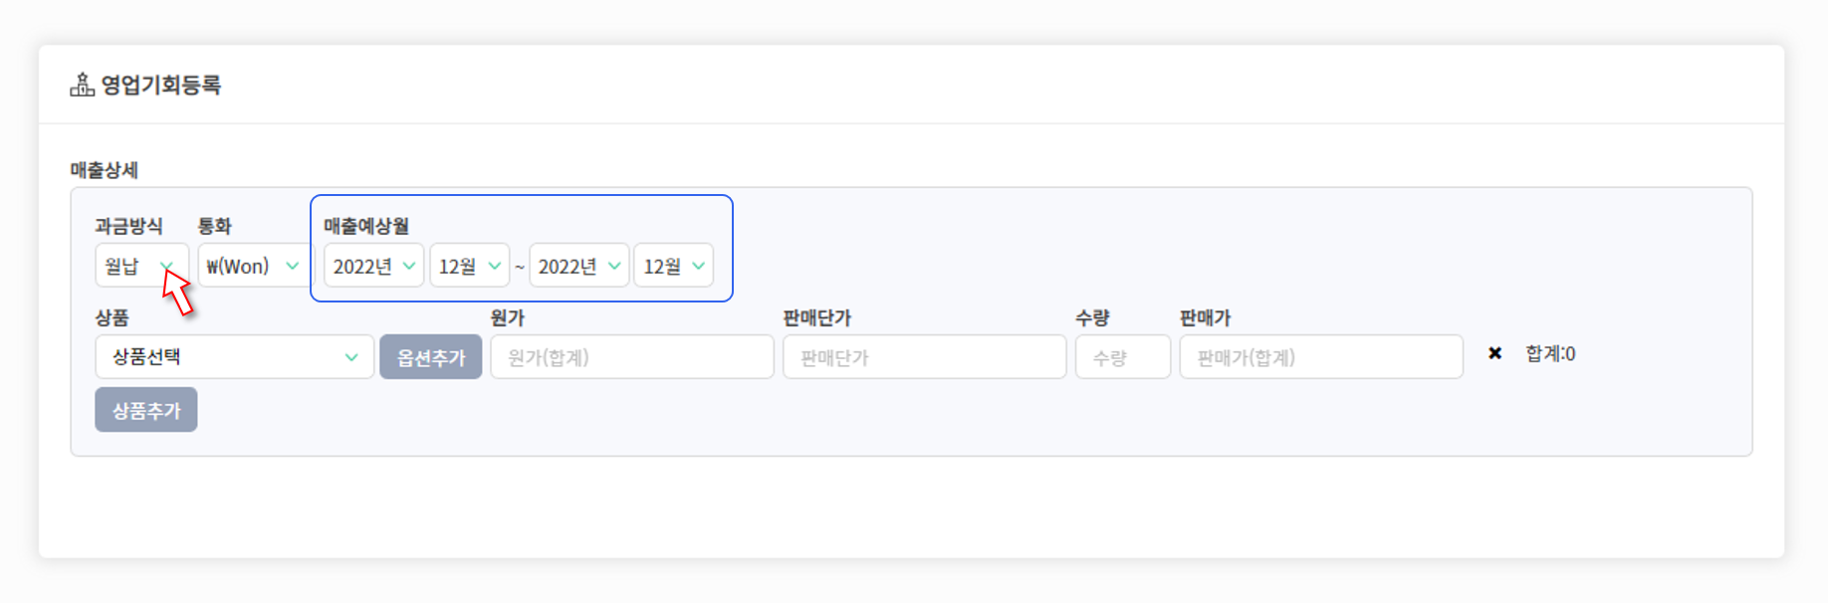Screen dimensions: 1828x603
Task: Click the 상품추가 button
Action: click(x=146, y=410)
